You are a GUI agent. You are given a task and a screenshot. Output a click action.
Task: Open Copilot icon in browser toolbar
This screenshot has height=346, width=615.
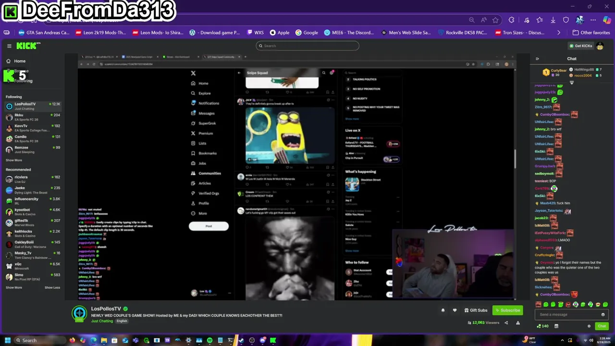click(x=607, y=20)
